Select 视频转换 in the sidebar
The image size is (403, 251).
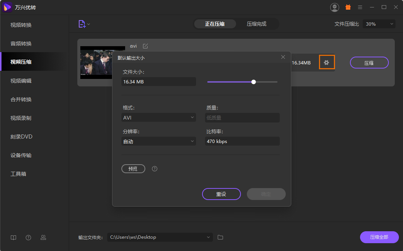[x=21, y=25]
